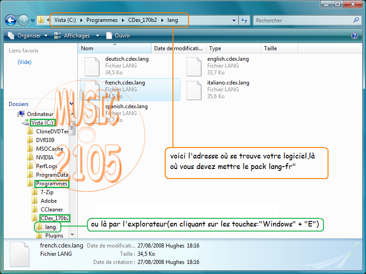Click the Ordinateur computer icon
Viewport: 366px width, 274px height.
coord(21,114)
